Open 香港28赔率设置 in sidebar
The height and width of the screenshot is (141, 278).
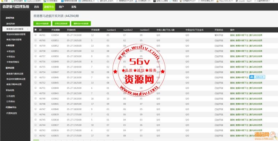click(x=14, y=84)
